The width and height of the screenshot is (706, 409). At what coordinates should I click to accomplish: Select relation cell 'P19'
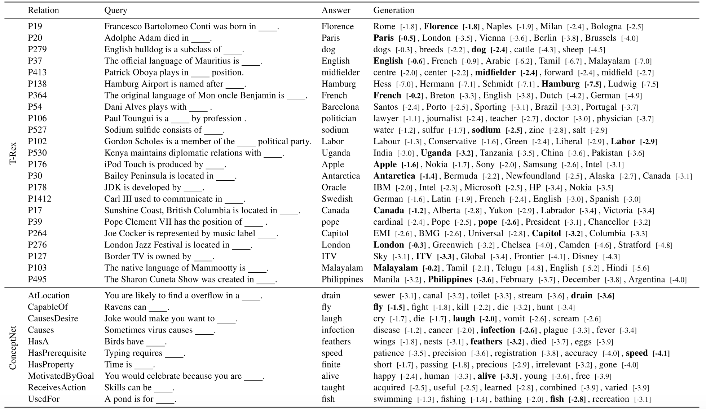(x=35, y=26)
